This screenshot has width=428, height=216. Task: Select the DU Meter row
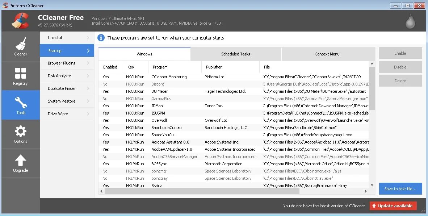pos(234,91)
